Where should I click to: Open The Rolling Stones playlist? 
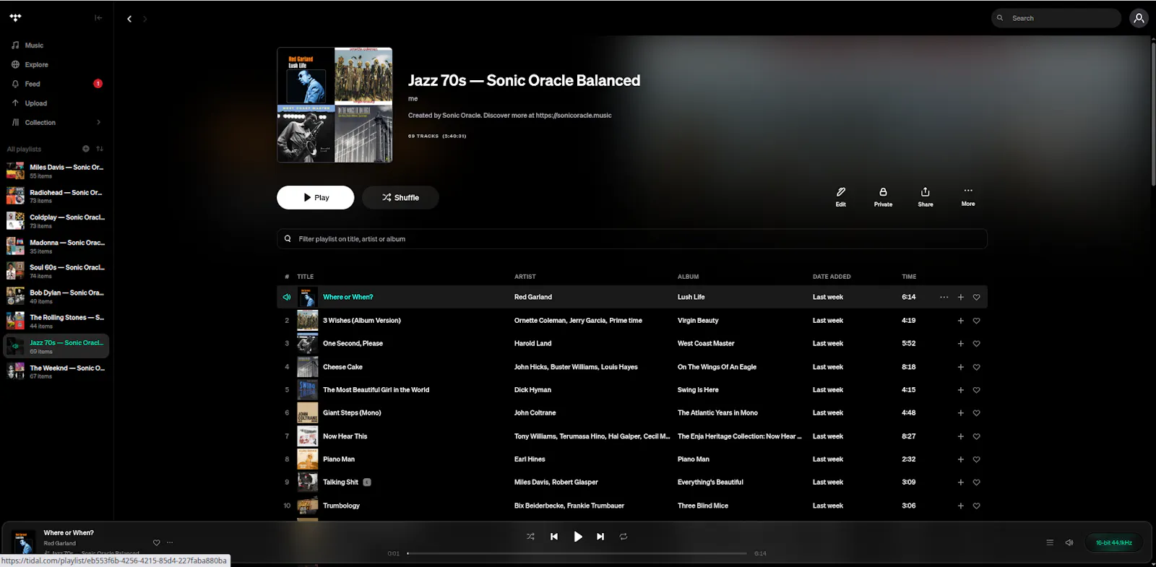tap(56, 321)
